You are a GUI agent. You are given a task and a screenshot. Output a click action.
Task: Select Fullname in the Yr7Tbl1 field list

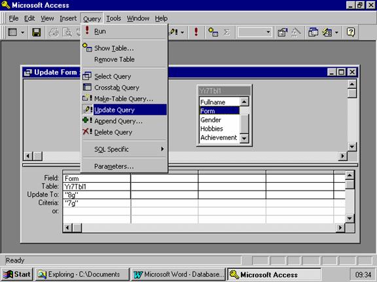(219, 102)
